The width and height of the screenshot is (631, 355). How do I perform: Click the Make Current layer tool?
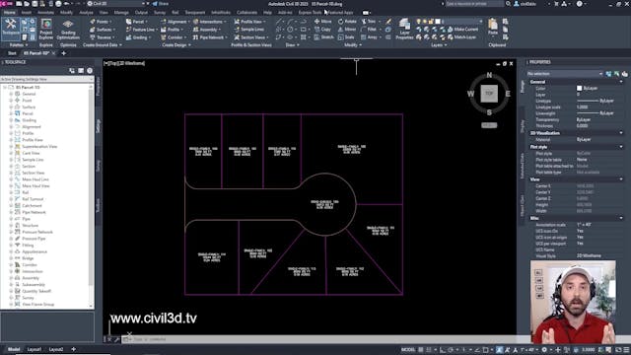(462, 30)
